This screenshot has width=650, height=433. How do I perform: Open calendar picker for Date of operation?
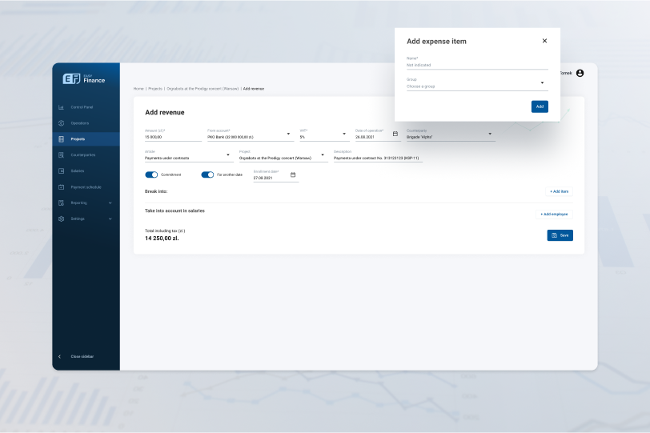(395, 134)
